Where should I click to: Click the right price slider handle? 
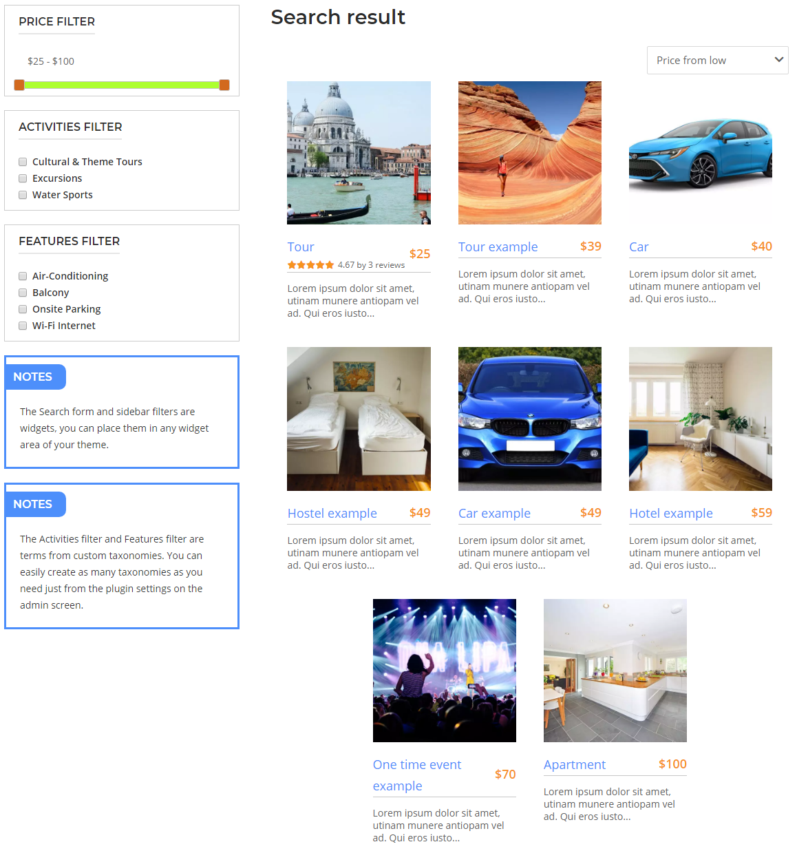point(224,85)
